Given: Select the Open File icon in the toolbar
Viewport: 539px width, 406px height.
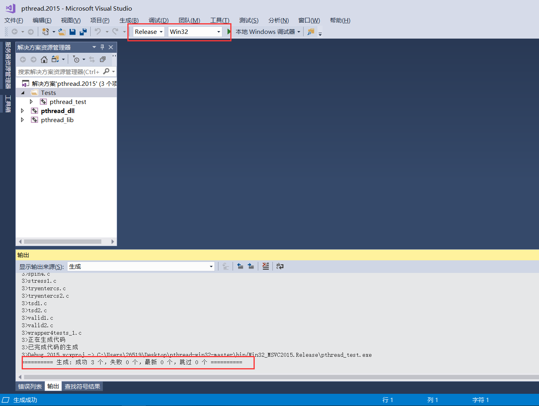Looking at the screenshot, I should [62, 32].
